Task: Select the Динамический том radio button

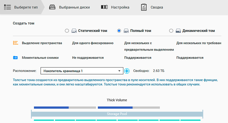Action: (171, 31)
